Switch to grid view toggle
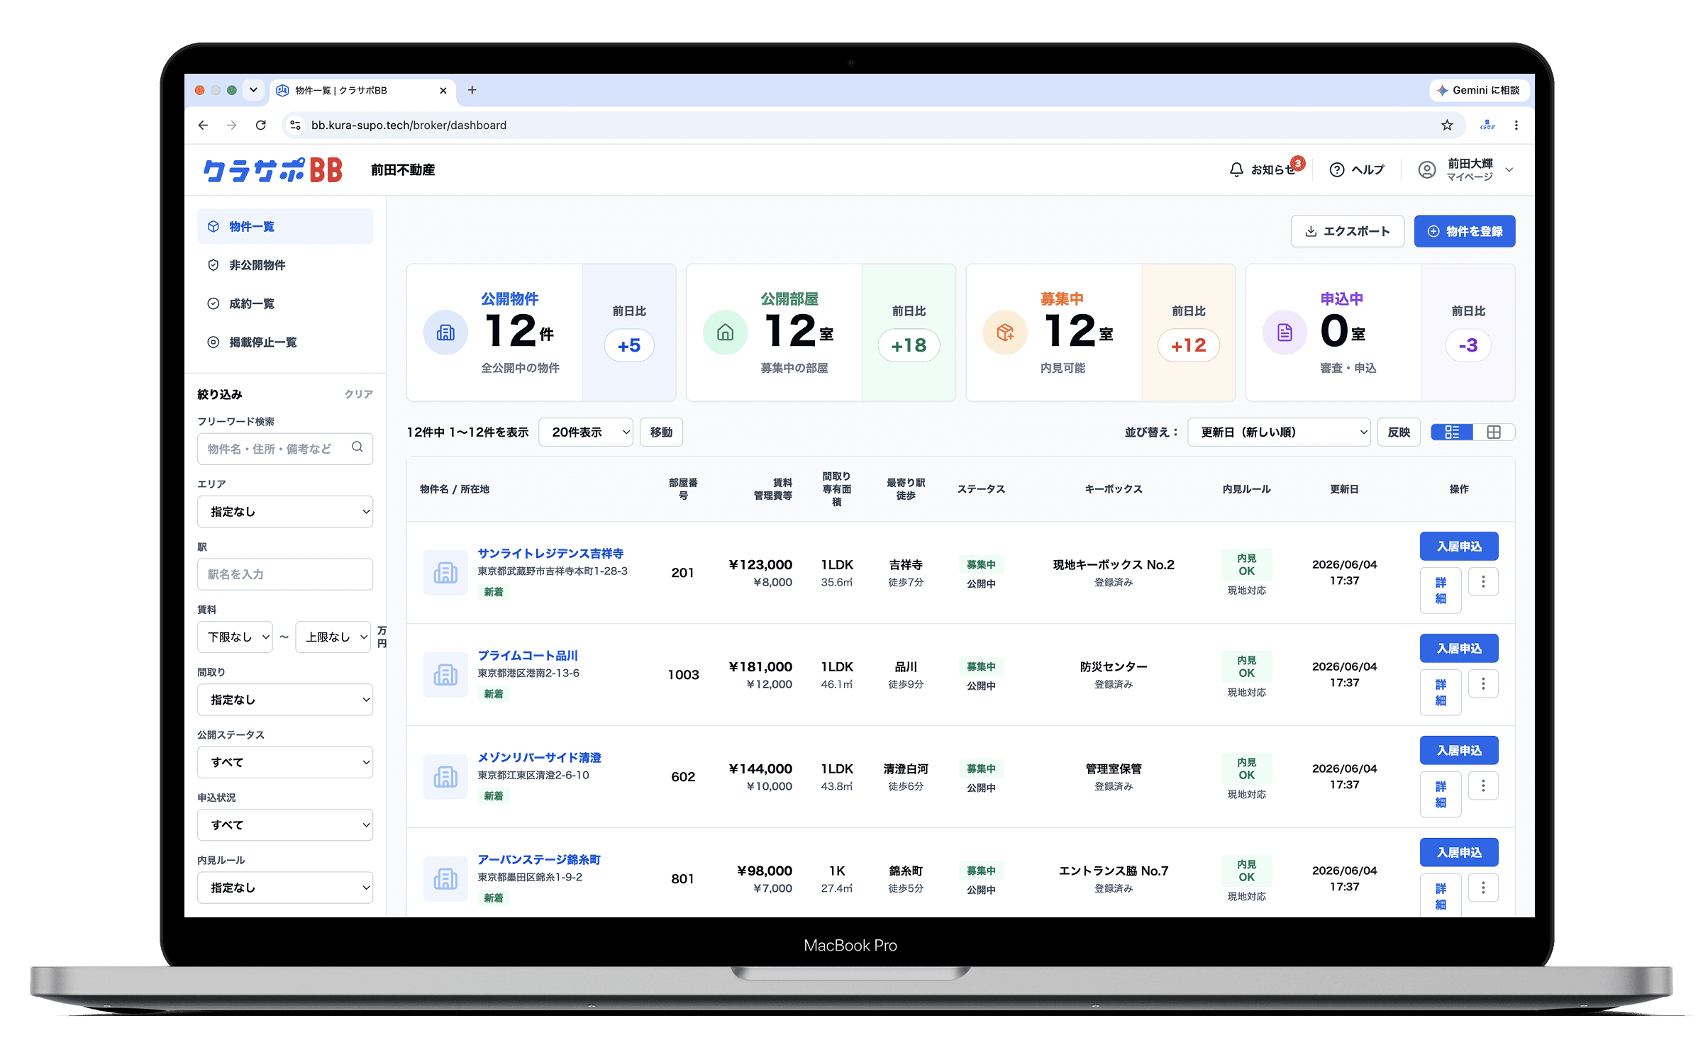Viewport: 1703px width, 1057px height. 1494,432
